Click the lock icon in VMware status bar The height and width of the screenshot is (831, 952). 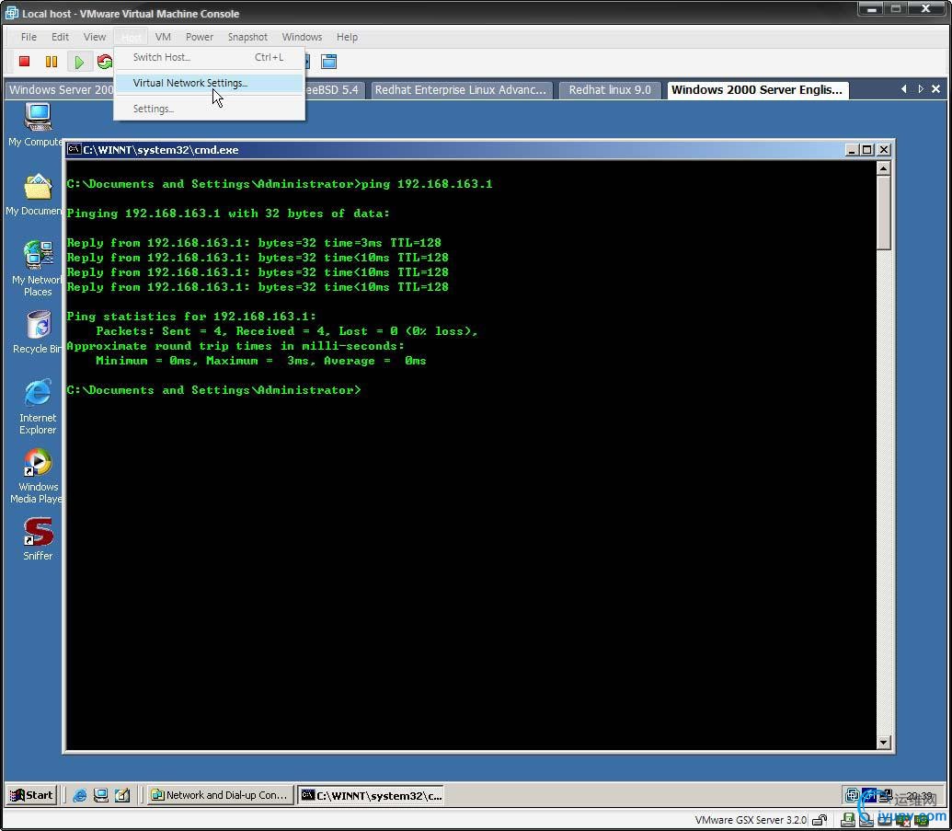pos(820,820)
